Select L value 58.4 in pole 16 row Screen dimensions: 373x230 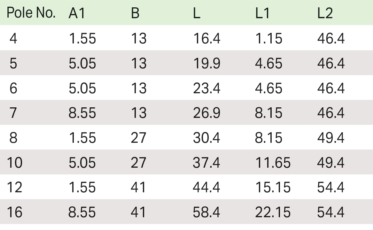tap(206, 212)
